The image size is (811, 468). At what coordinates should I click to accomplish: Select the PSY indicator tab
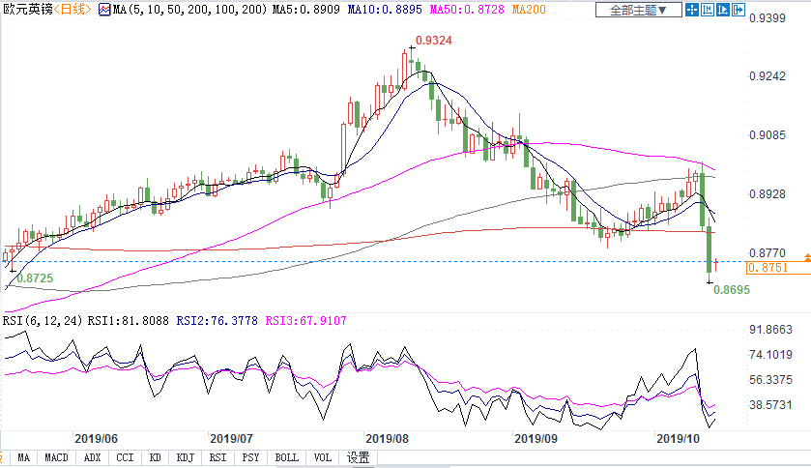pyautogui.click(x=250, y=458)
